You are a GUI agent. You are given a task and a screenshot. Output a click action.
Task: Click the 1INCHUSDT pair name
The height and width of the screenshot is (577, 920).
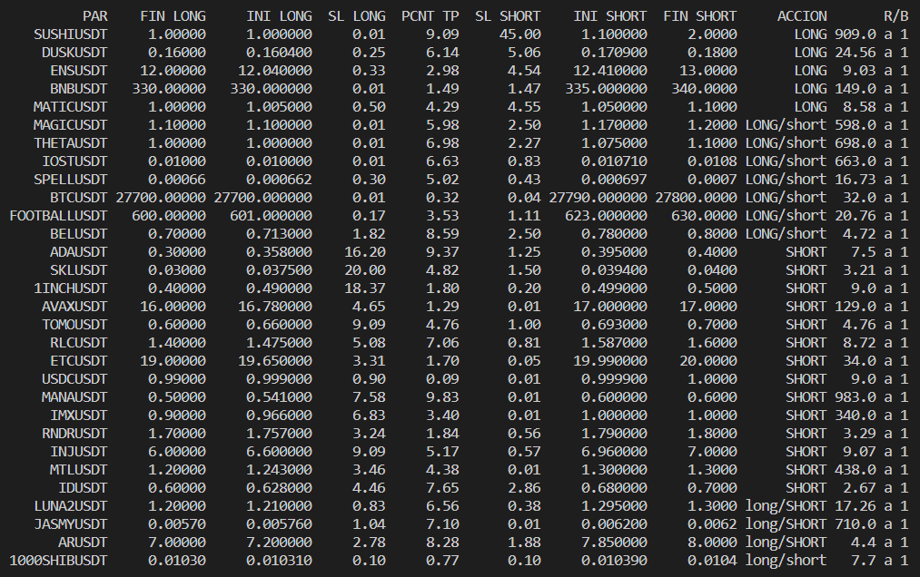(71, 288)
